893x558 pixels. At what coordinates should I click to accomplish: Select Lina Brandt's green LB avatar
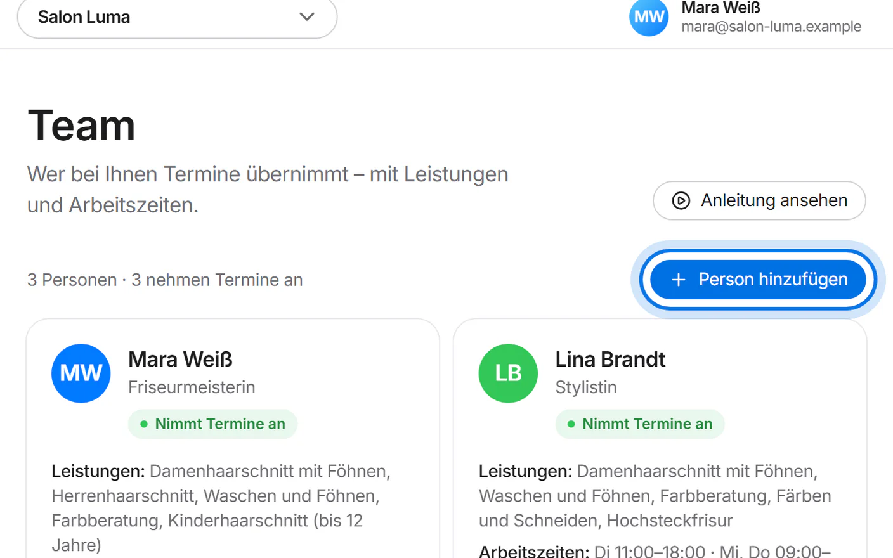508,373
